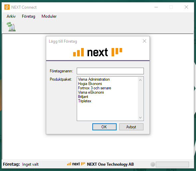Minimize the NEXT Connect window

pos(156,7)
